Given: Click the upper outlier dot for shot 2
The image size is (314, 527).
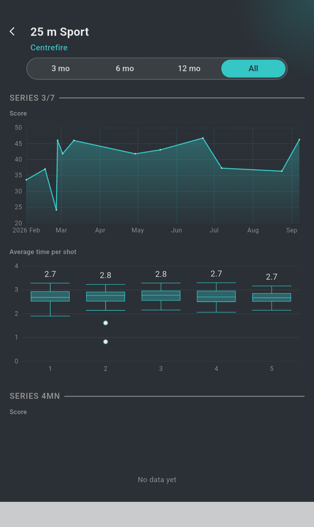Looking at the screenshot, I should coord(106,323).
